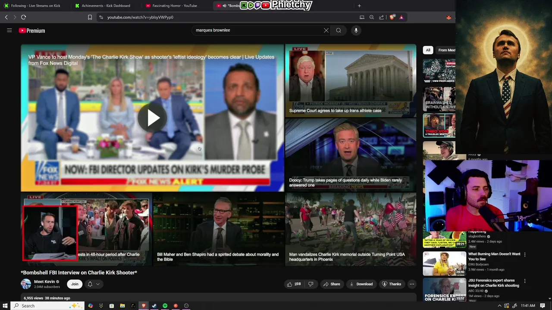Submit the search with the magnifier button
The width and height of the screenshot is (552, 310).
[x=339, y=30]
